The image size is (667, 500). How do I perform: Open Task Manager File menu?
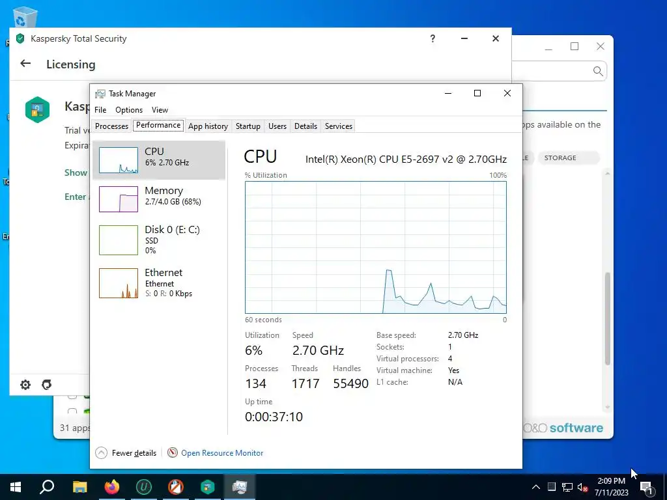100,109
